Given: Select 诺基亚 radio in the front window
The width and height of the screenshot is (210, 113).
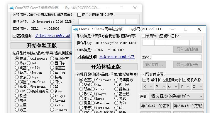Looking at the screenshot, I should (x=116, y=89).
